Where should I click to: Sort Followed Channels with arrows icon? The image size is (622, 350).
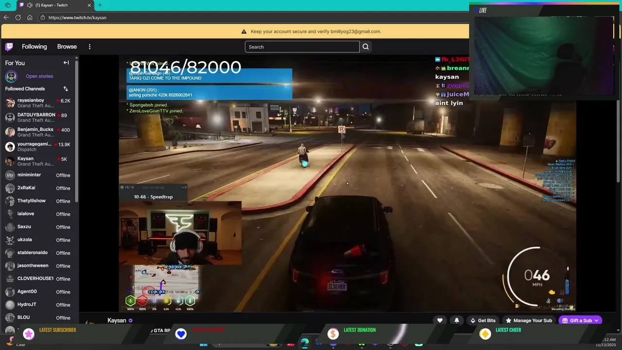coord(66,89)
